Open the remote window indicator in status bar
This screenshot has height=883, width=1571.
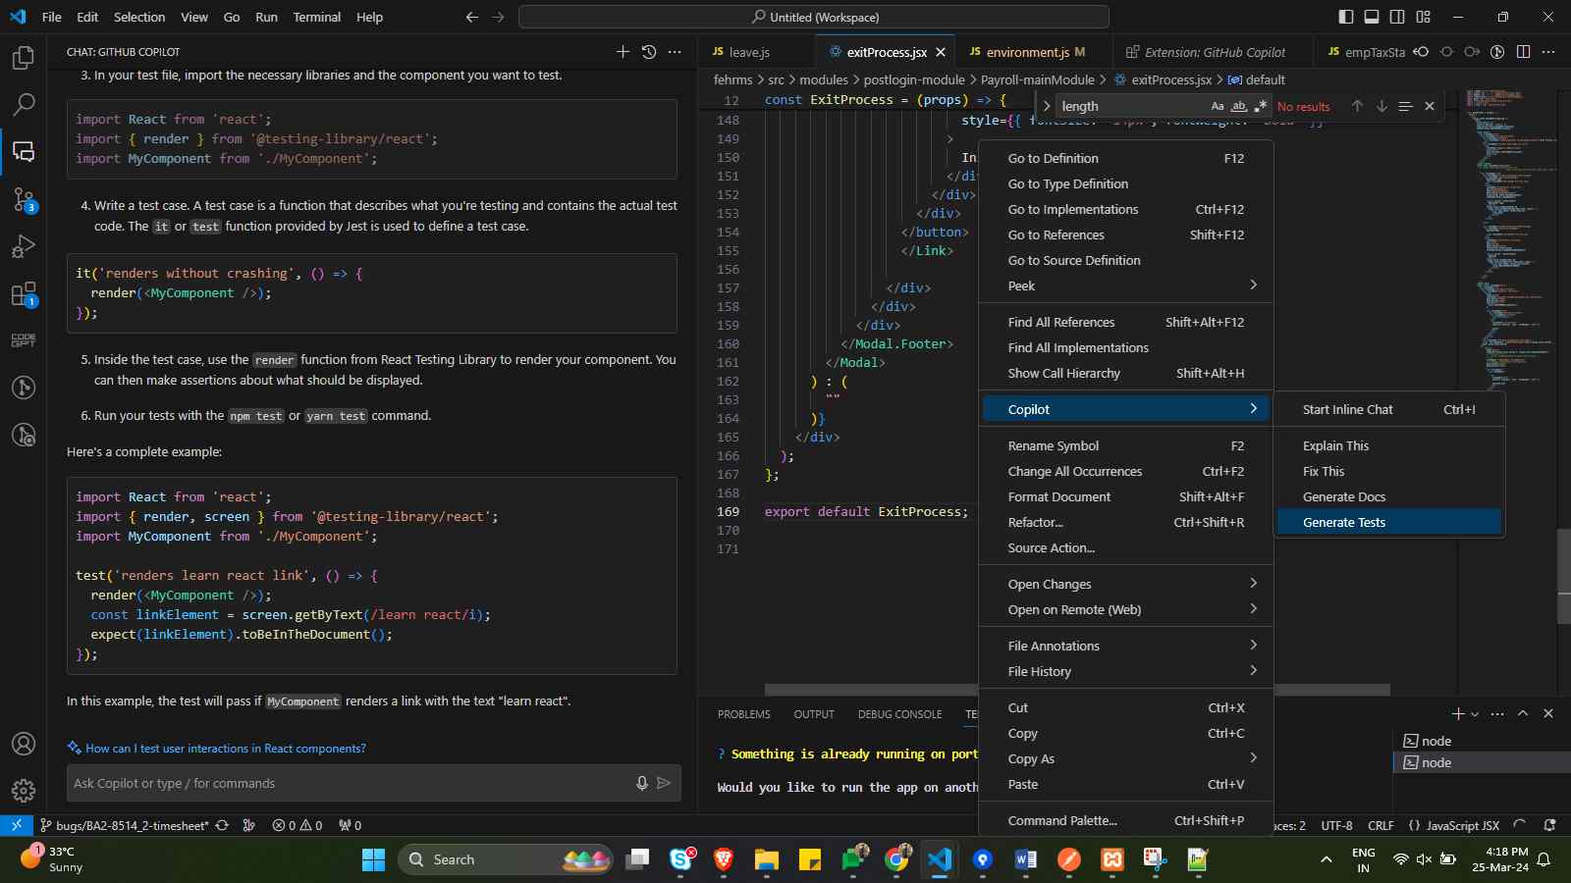16,825
